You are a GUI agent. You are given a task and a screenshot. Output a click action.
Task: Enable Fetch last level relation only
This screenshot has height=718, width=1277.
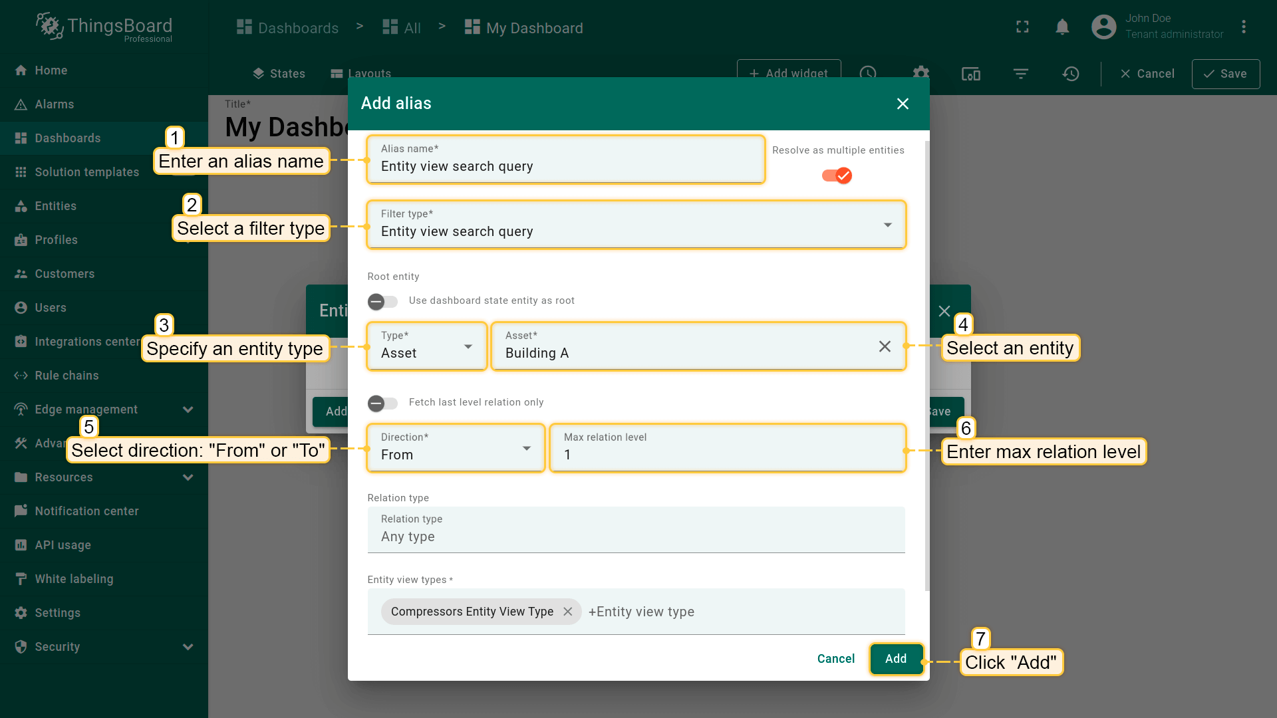(x=382, y=404)
